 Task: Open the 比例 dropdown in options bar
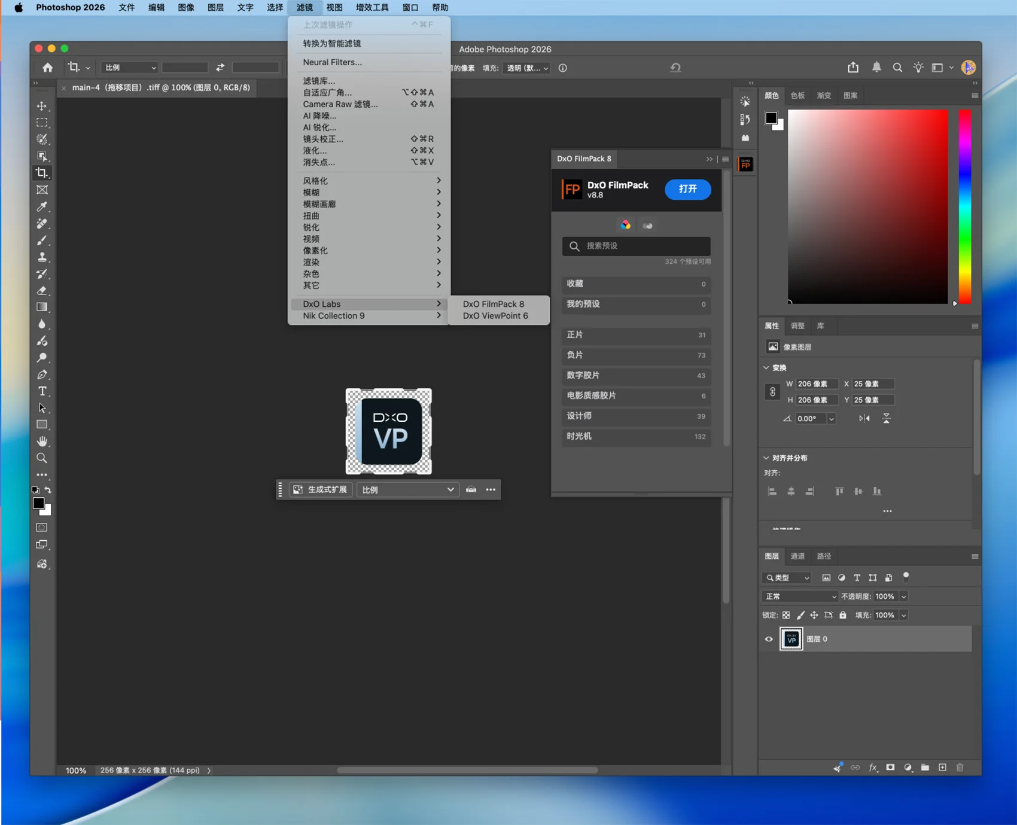tap(130, 68)
